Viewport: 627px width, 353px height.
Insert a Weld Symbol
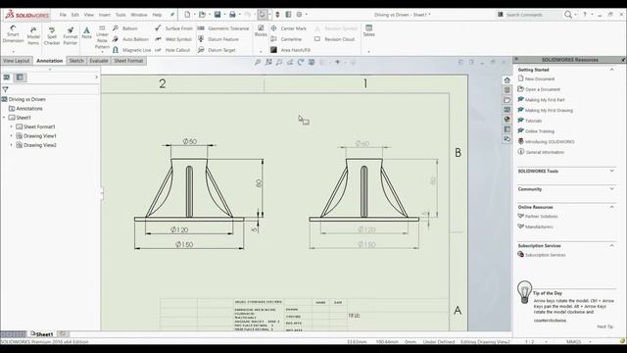tap(173, 39)
